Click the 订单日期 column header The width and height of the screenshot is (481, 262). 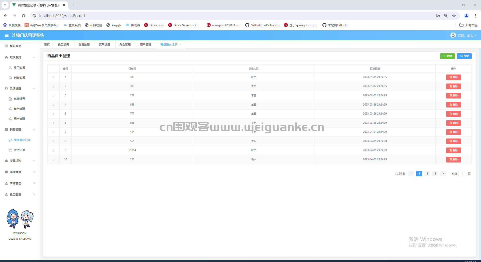coord(375,68)
